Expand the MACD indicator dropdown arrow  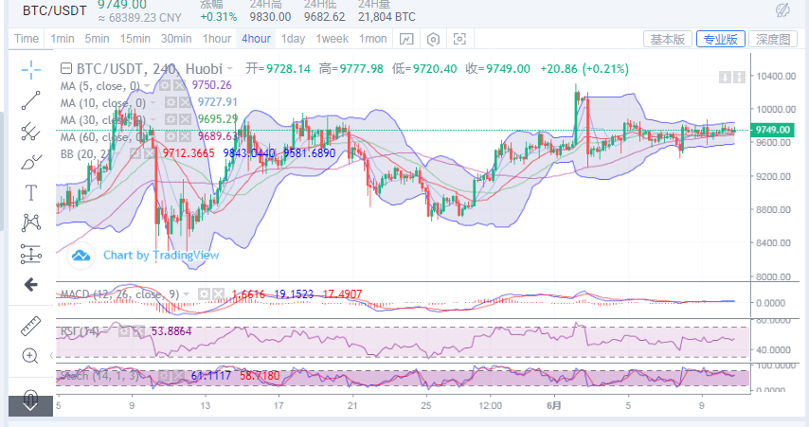187,294
